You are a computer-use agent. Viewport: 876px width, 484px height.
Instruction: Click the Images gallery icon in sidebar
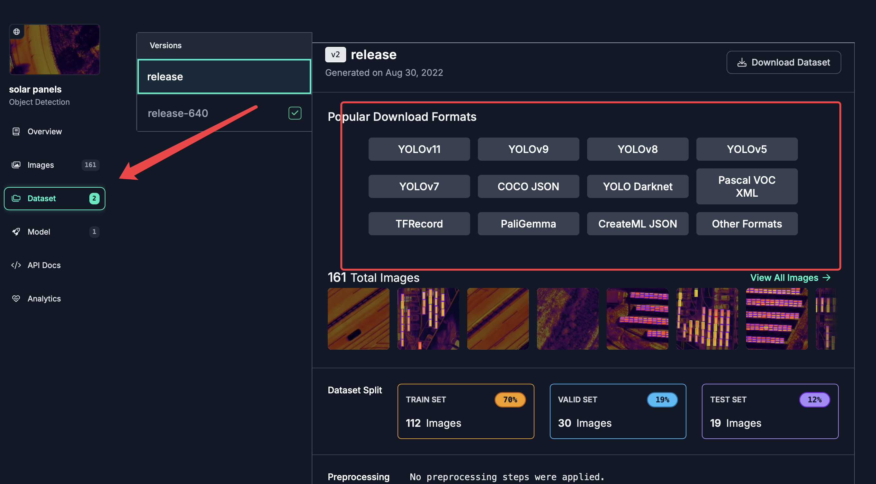[16, 165]
